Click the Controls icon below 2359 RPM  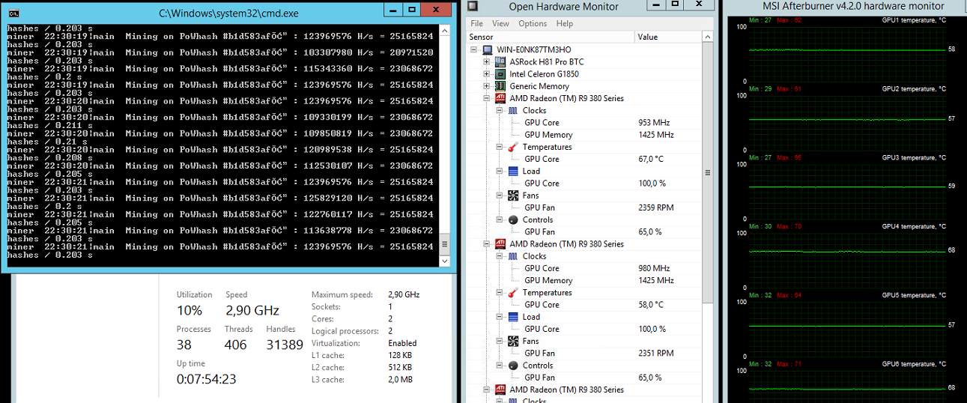point(513,219)
